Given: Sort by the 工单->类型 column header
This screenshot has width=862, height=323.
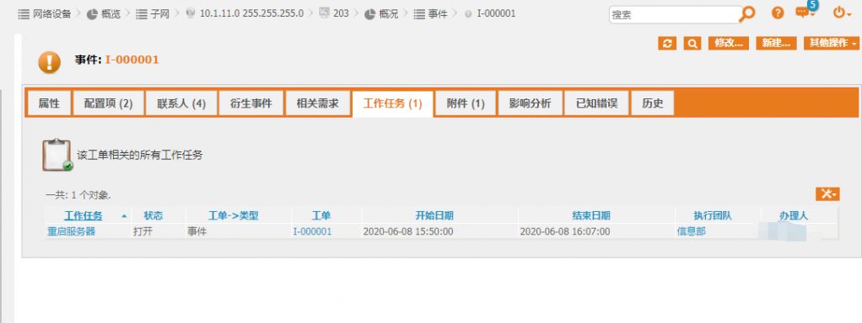Looking at the screenshot, I should [233, 215].
